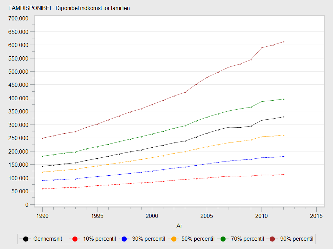Viewport: 333px width, 249px height.
Task: Select the 'Gennemsnit' legend label text
Action: pos(48,239)
